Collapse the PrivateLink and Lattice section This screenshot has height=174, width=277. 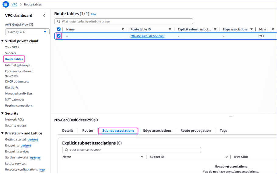[2, 133]
